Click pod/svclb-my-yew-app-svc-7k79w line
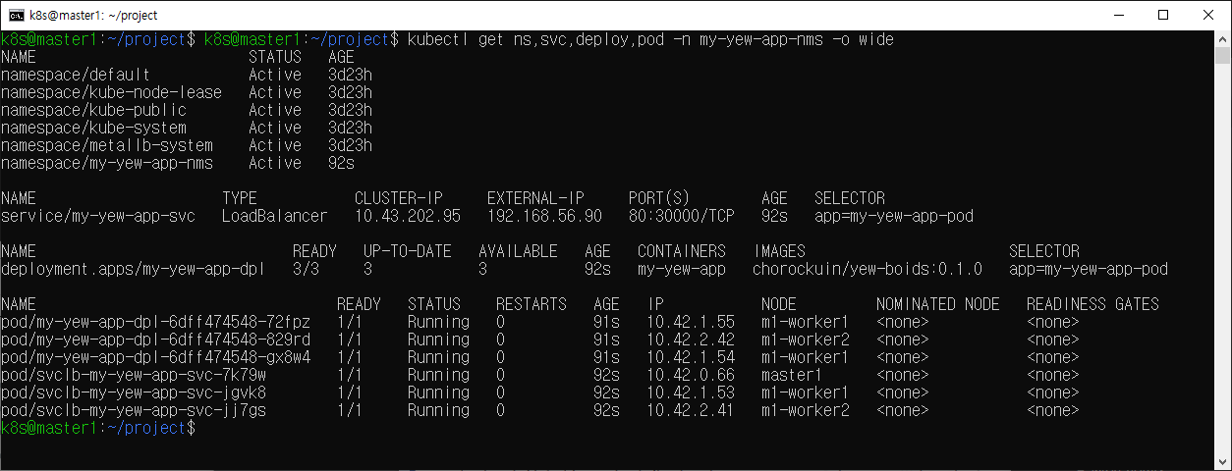Viewport: 1232px width, 471px height. click(134, 375)
